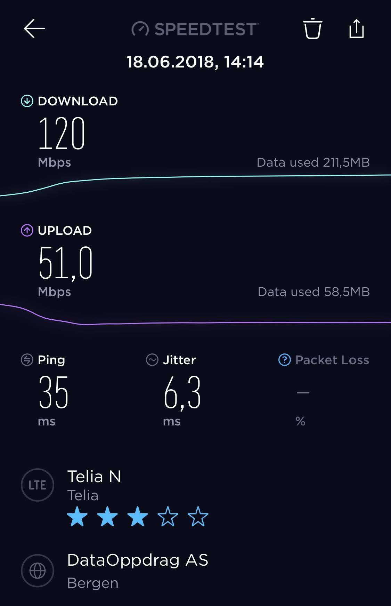Tap the Jitter wave icon

click(x=152, y=360)
